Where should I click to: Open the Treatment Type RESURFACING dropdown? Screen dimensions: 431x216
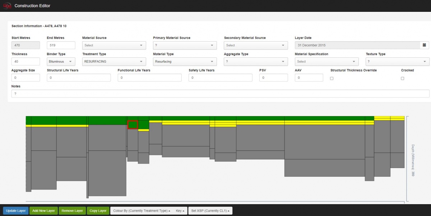click(114, 62)
